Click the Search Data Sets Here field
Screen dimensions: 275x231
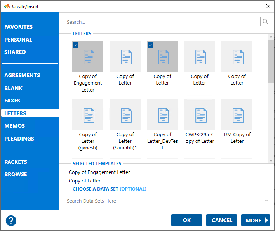coord(162,200)
